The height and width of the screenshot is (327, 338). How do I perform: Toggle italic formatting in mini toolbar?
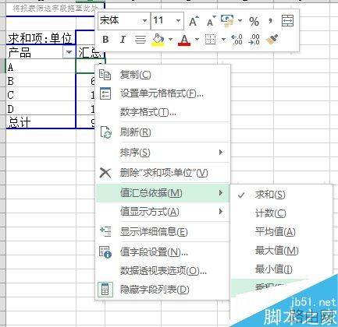[x=123, y=40]
